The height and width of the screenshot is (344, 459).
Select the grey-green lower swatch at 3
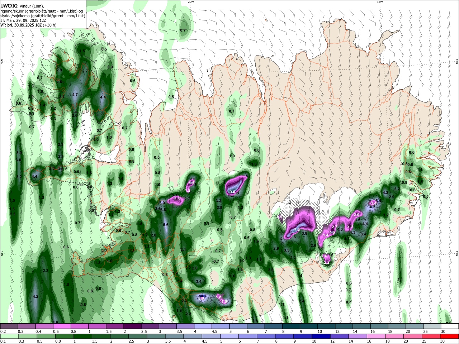(157, 336)
